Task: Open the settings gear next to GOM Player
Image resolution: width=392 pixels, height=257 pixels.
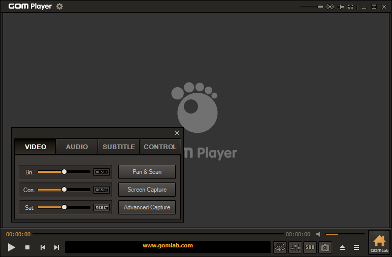Action: pyautogui.click(x=59, y=6)
